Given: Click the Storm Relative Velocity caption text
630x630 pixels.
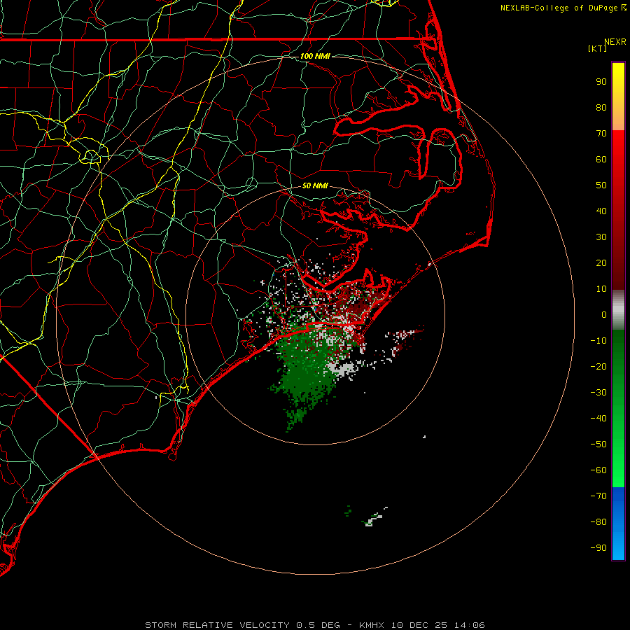Looking at the screenshot, I should point(314,625).
